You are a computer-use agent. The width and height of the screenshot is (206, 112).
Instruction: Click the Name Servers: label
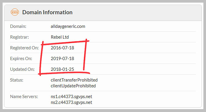pos(24,97)
